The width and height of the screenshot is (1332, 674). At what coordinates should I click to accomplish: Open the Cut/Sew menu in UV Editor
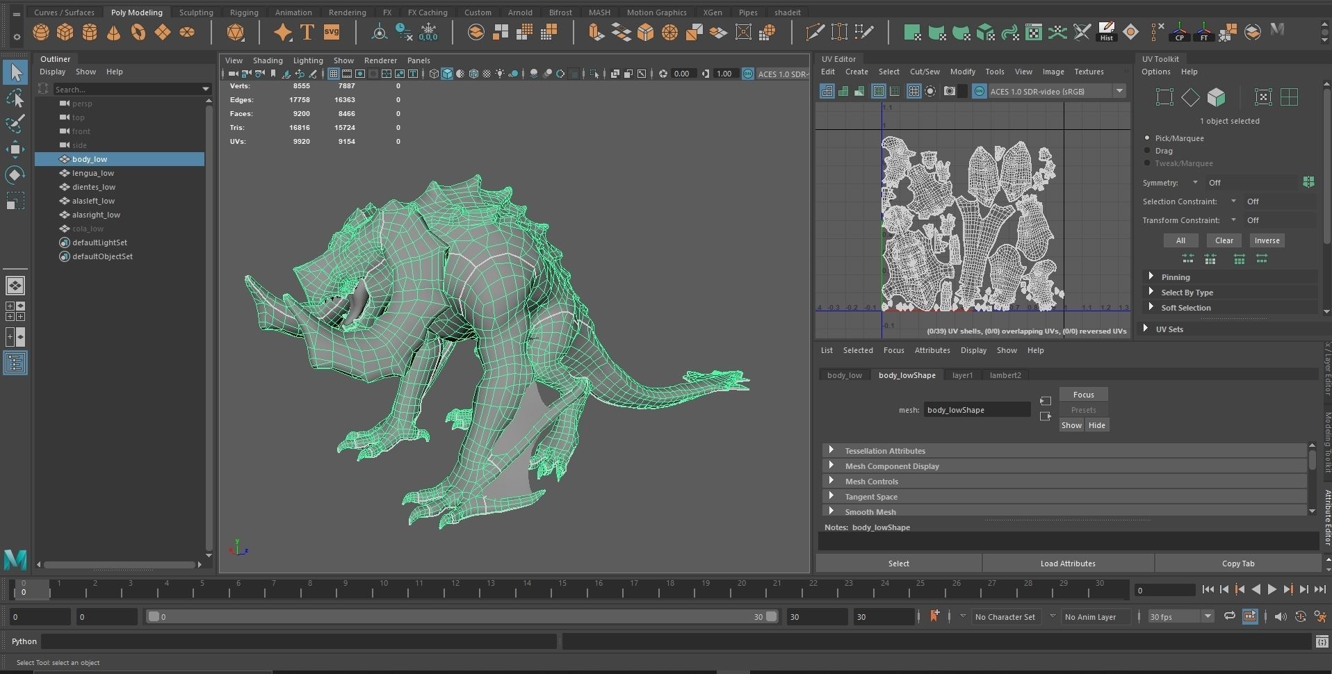click(924, 72)
